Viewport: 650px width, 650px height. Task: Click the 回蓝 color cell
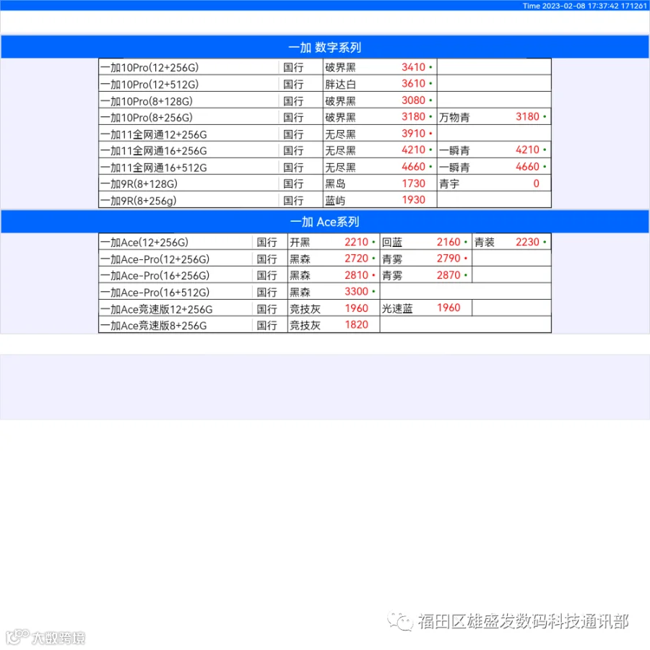pyautogui.click(x=391, y=243)
